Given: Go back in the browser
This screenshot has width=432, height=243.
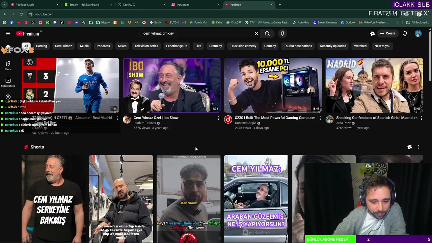Looking at the screenshot, I should (5, 14).
